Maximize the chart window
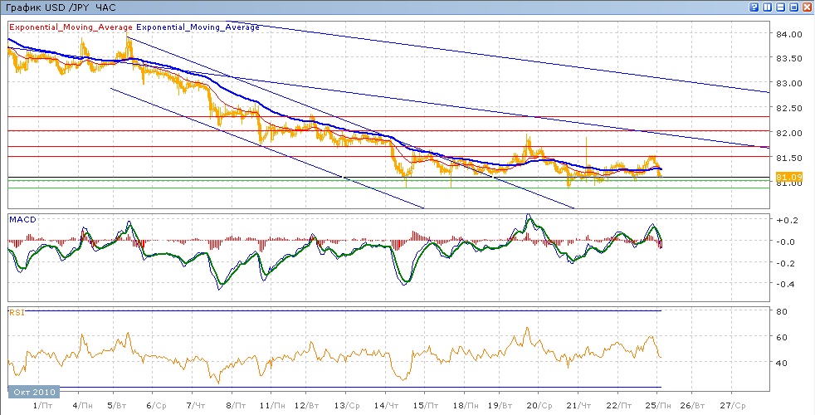 [x=794, y=7]
